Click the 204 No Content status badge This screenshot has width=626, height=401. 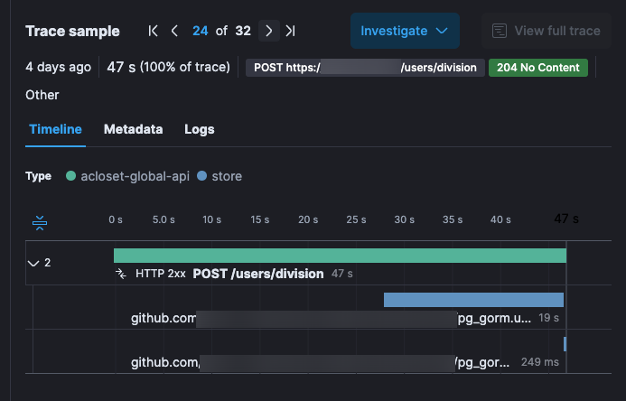pos(537,68)
